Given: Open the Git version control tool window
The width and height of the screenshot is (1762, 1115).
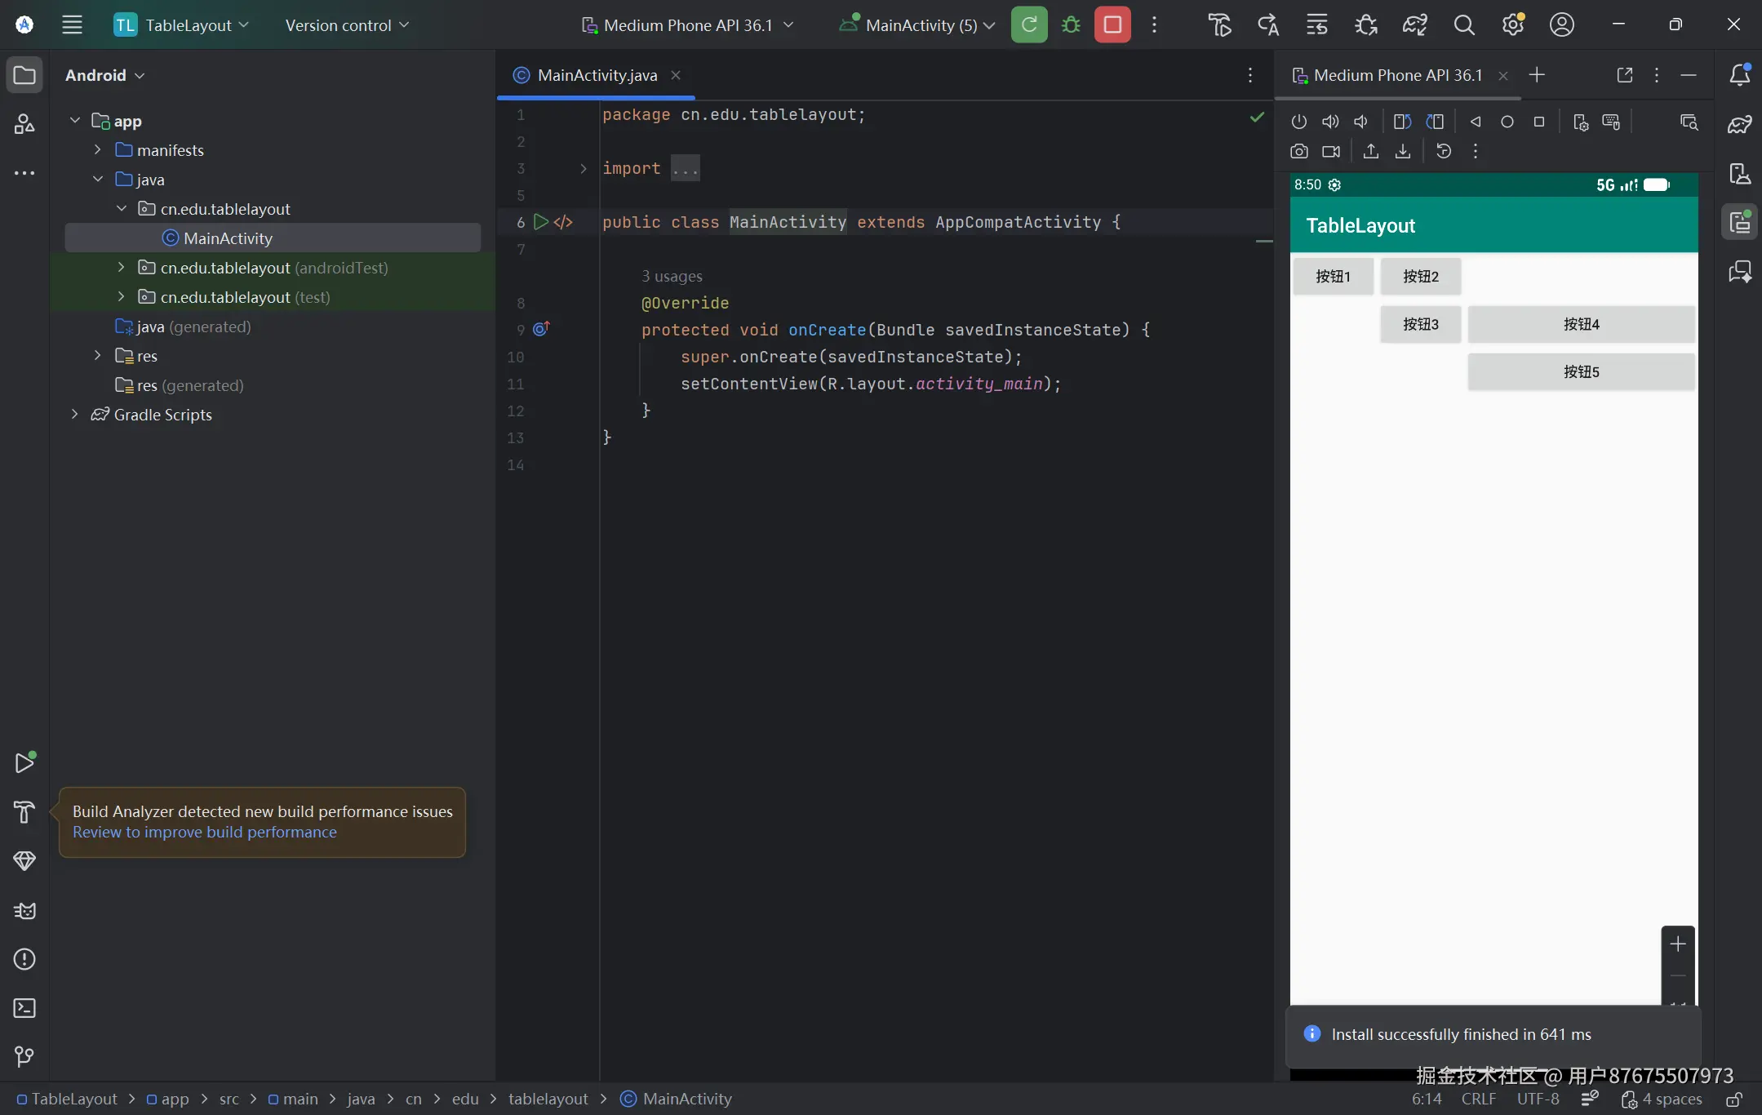Looking at the screenshot, I should [24, 1057].
